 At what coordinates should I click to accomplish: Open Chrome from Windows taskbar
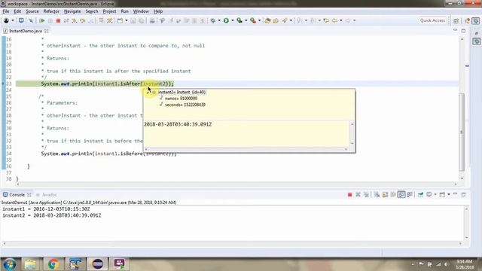point(53,264)
